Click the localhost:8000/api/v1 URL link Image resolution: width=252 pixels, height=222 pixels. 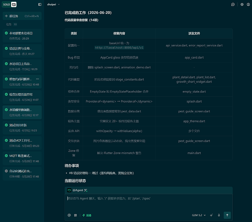pos(119,48)
